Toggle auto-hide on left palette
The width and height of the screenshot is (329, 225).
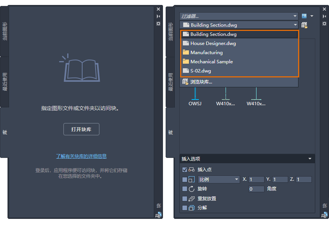158,16
